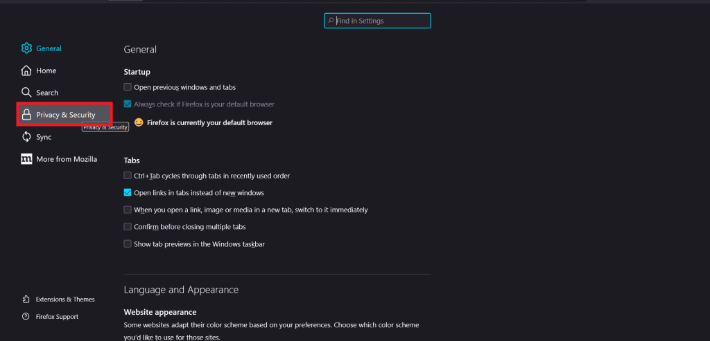Click the Extensions & Themes puzzle icon

point(26,299)
